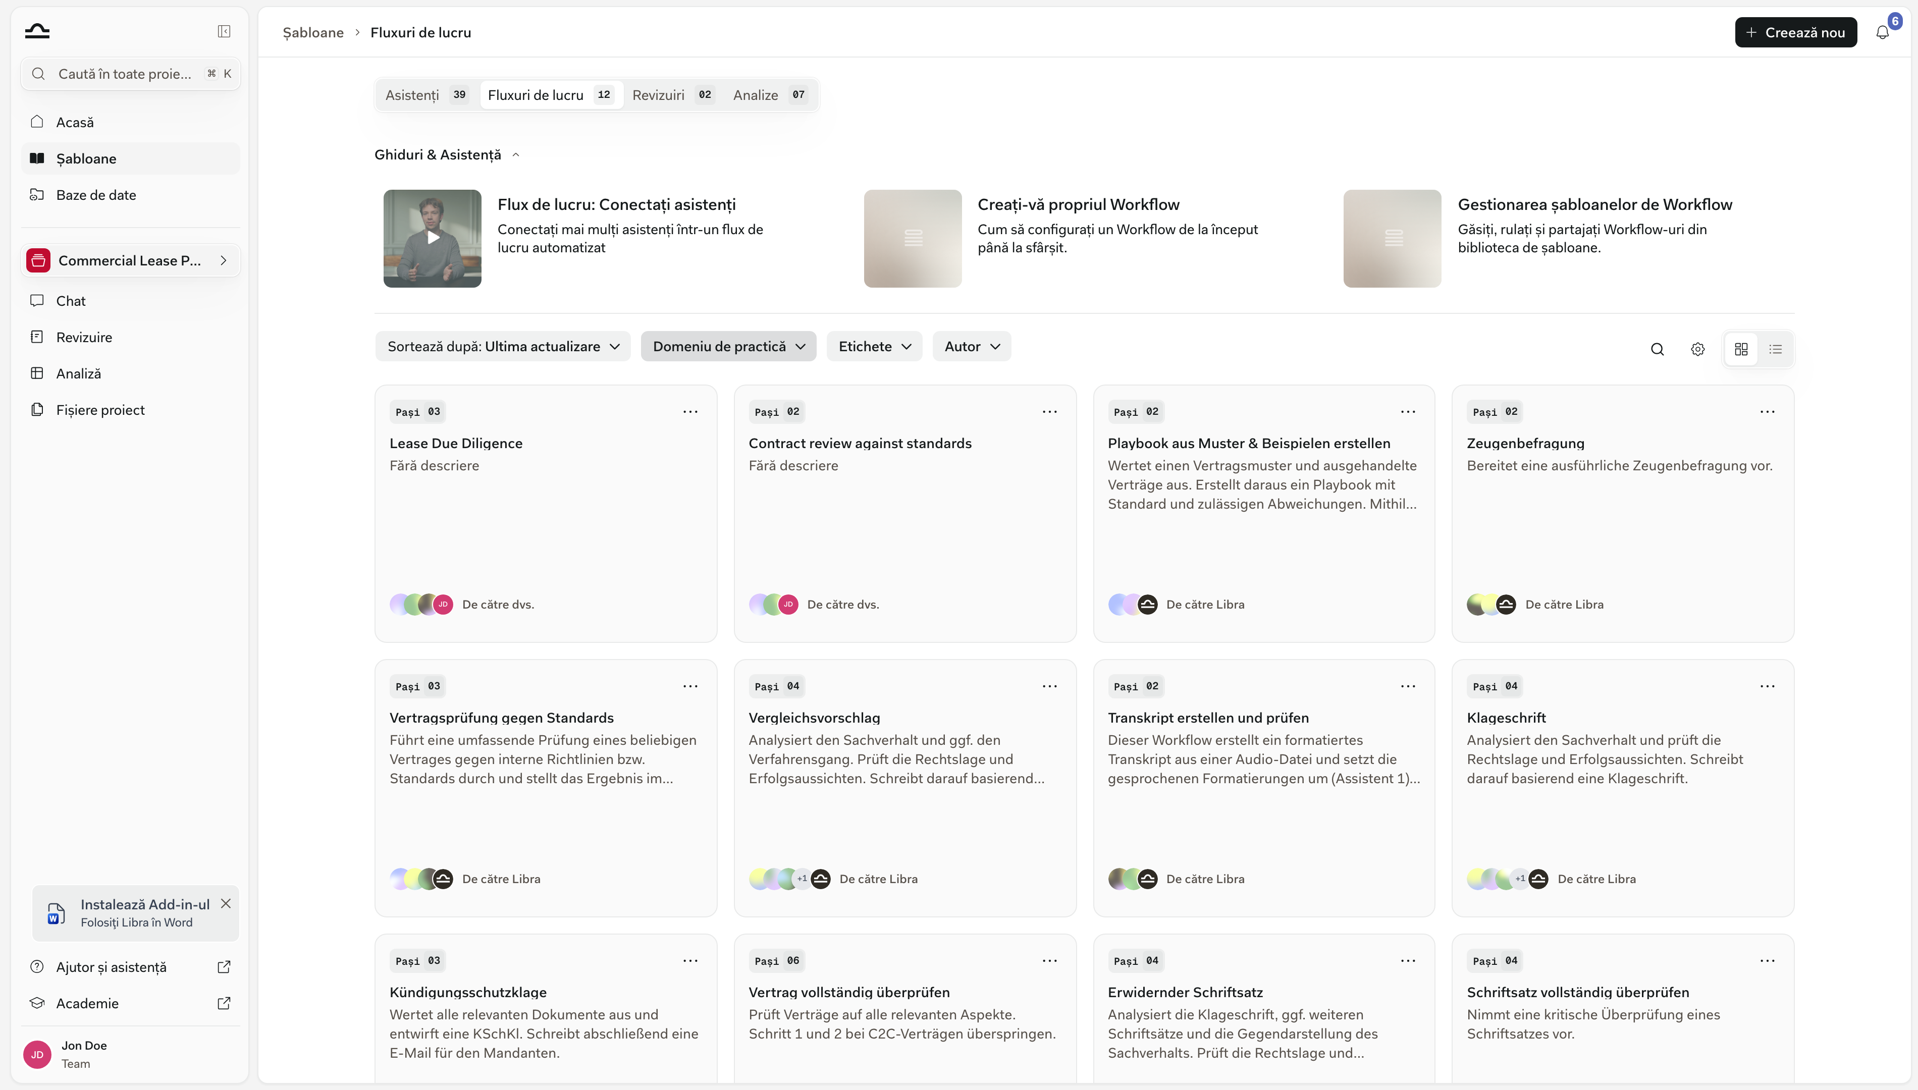
Task: Close the Install Add-in banner
Action: click(225, 904)
